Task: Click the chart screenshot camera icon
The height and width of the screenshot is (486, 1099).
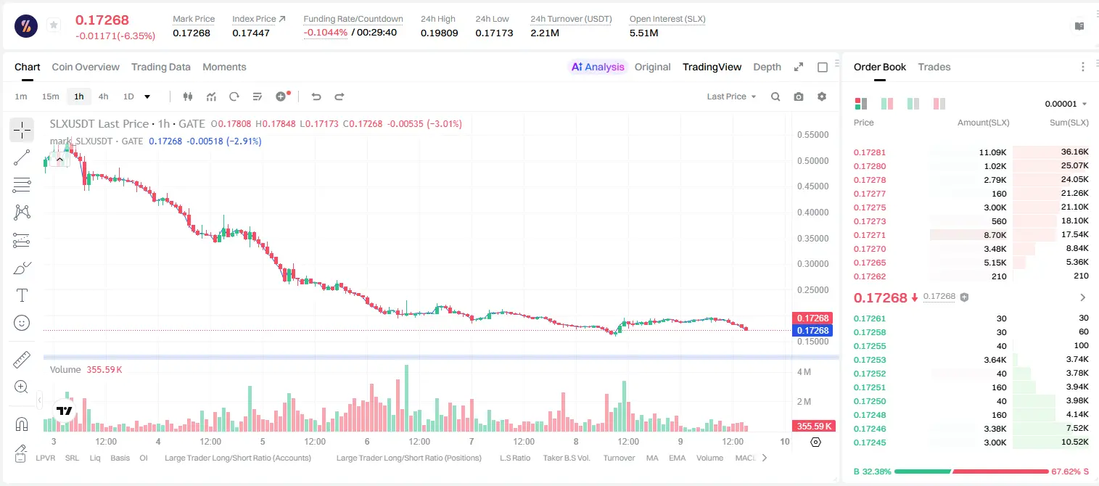Action: point(799,96)
